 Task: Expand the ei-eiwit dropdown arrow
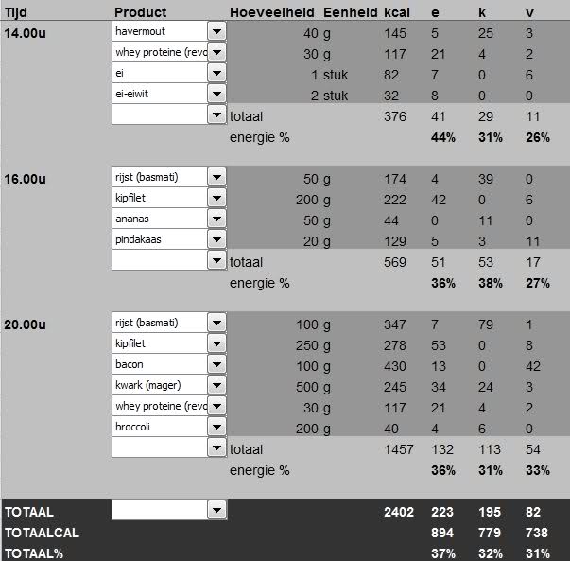[216, 94]
